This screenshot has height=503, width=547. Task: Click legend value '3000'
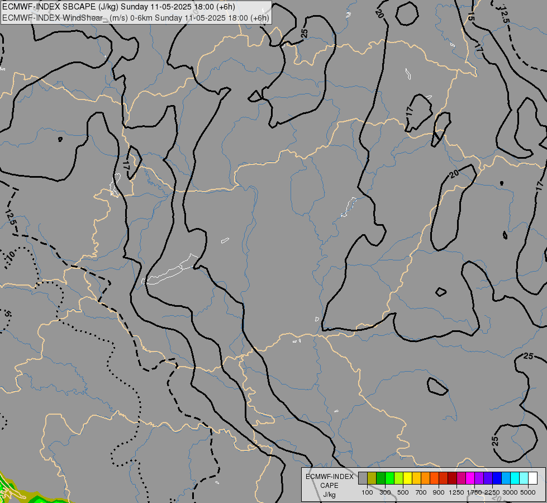[510, 492]
